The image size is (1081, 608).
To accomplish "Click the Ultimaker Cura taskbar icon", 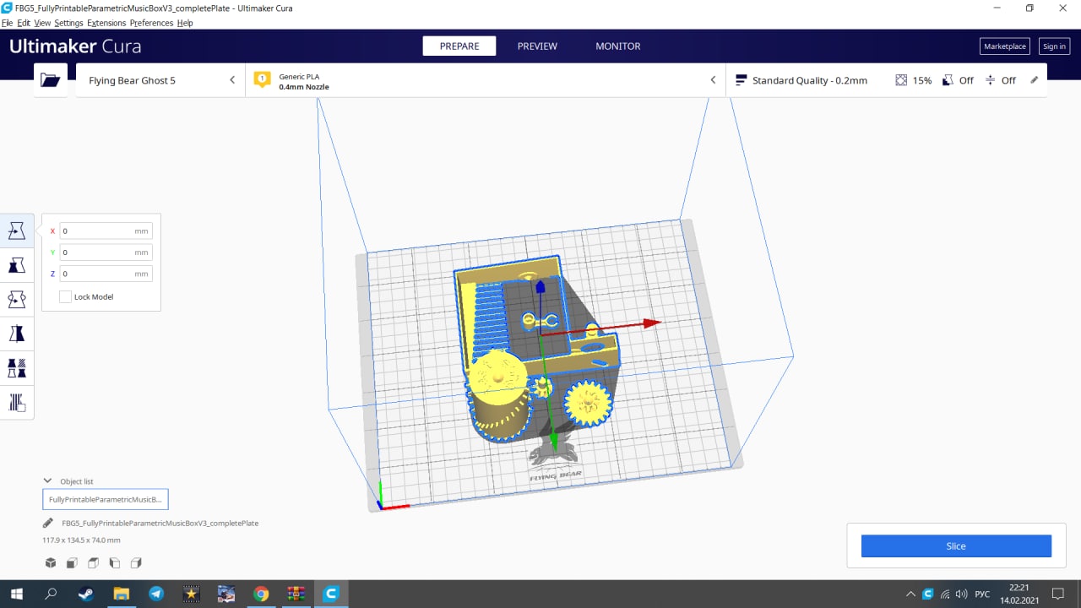I will coord(331,594).
